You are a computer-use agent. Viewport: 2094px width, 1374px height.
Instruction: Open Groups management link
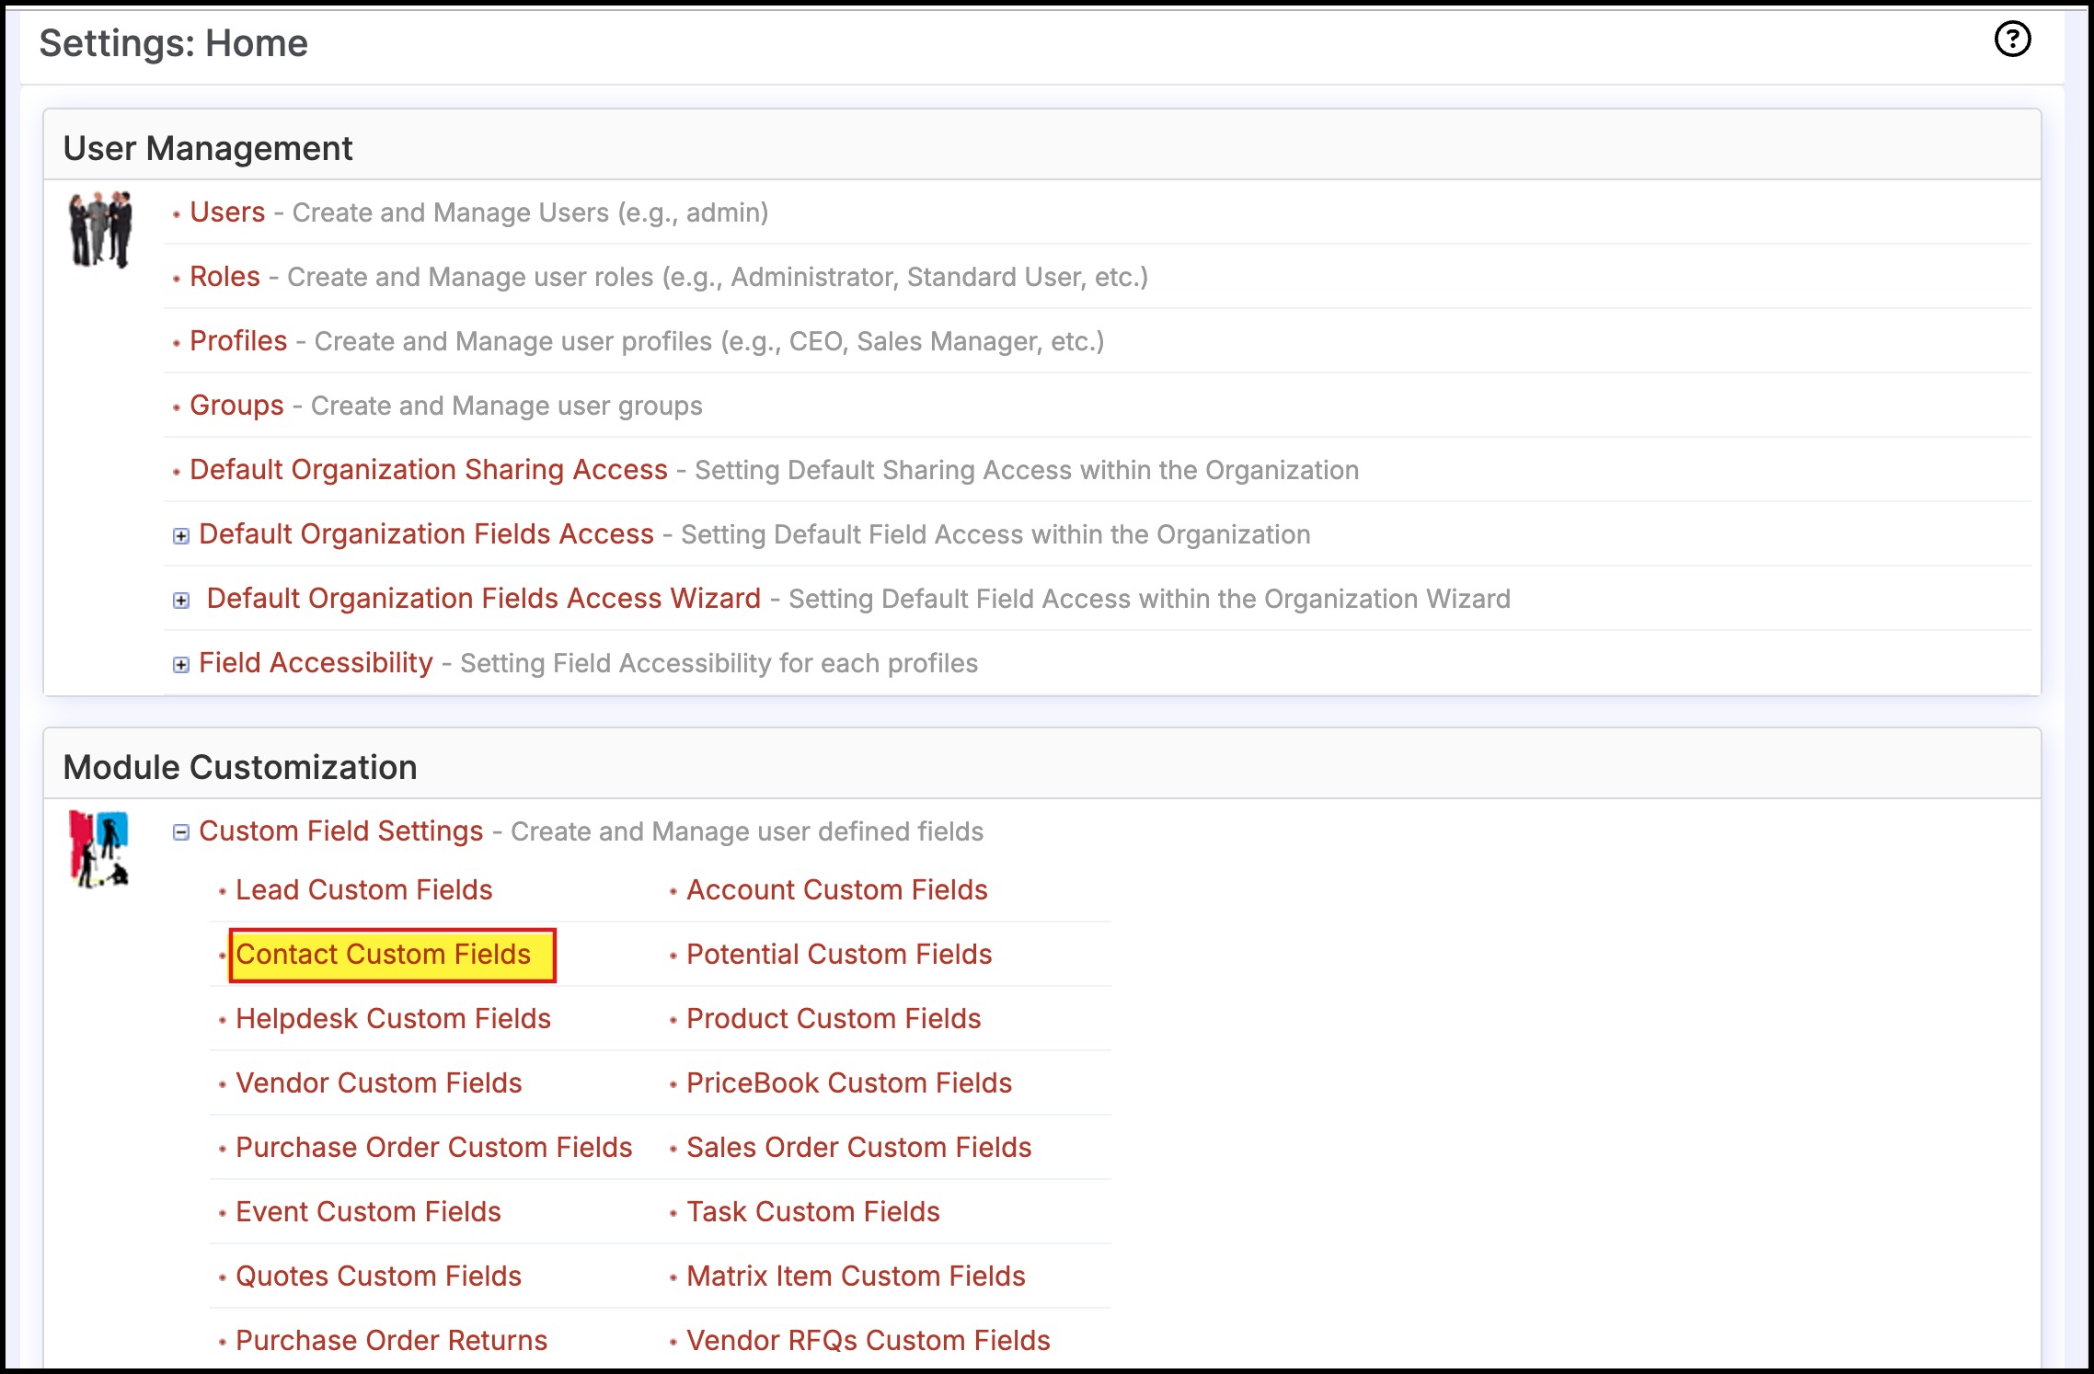236,406
